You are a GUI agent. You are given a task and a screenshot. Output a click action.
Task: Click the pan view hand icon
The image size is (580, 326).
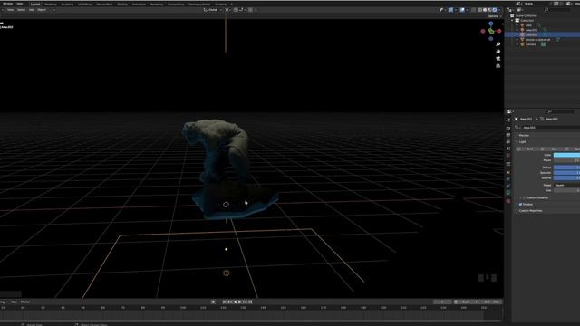498,52
